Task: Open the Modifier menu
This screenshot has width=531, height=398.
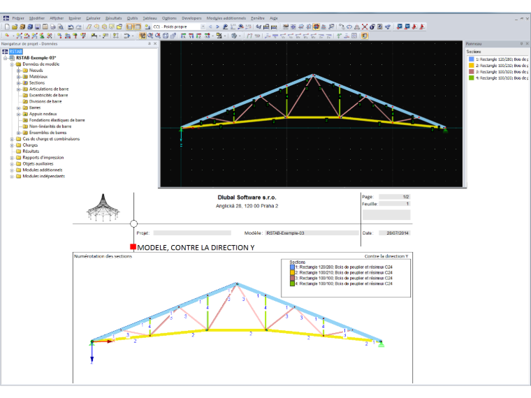Action: [x=37, y=18]
